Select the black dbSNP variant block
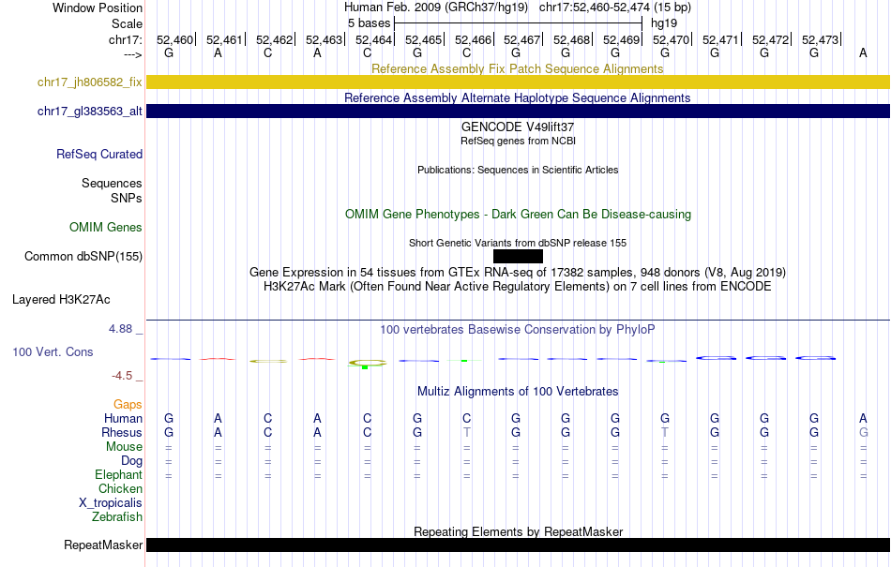The height and width of the screenshot is (567, 891). click(x=518, y=256)
